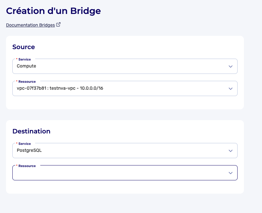Click the chevron on the Source Ressource field

tap(230, 89)
